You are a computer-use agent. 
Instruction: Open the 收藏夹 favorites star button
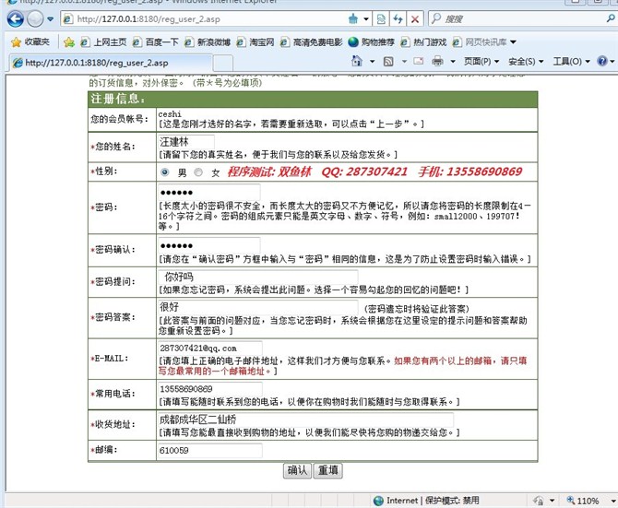click(30, 41)
